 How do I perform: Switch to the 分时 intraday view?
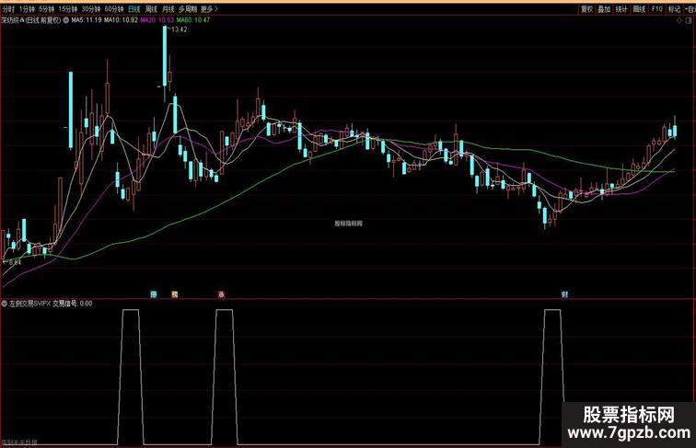8,9
